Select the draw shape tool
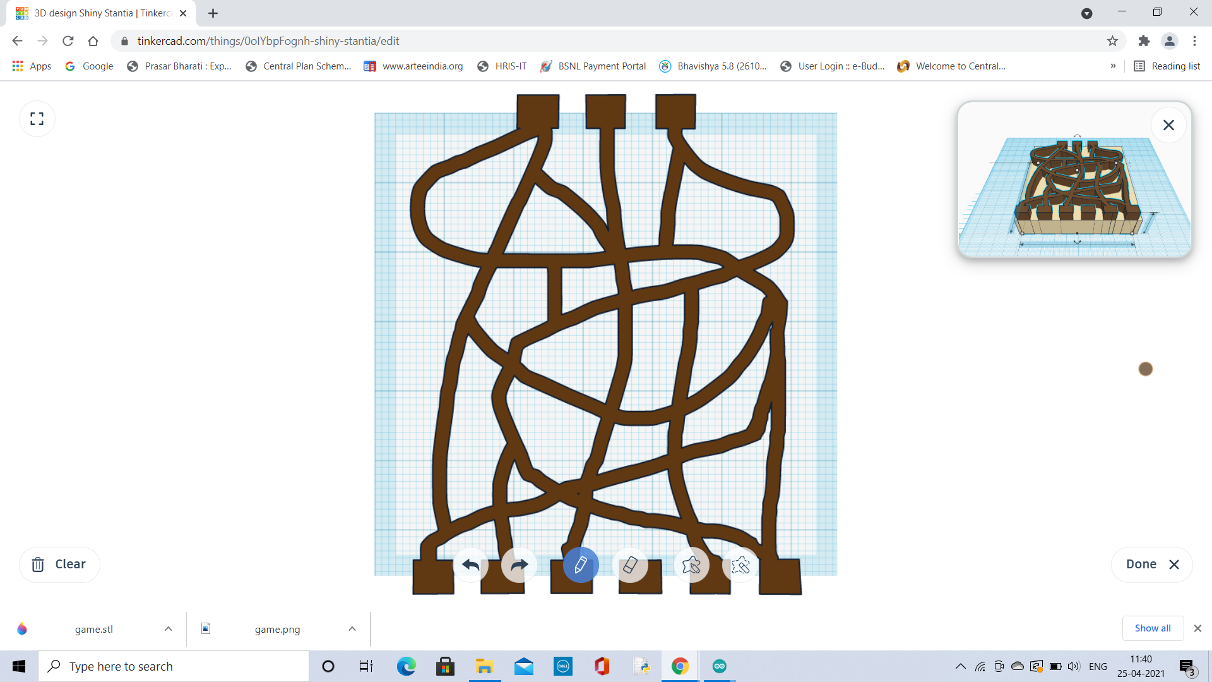The width and height of the screenshot is (1212, 682). click(x=692, y=565)
